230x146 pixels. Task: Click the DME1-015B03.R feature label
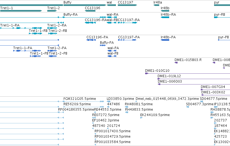click(188, 60)
